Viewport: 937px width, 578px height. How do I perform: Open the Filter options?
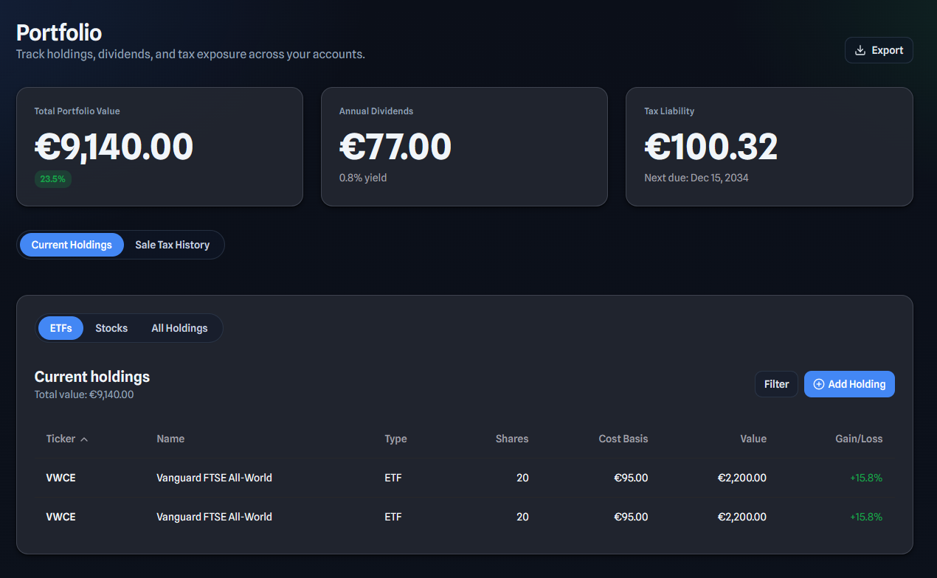(x=776, y=384)
